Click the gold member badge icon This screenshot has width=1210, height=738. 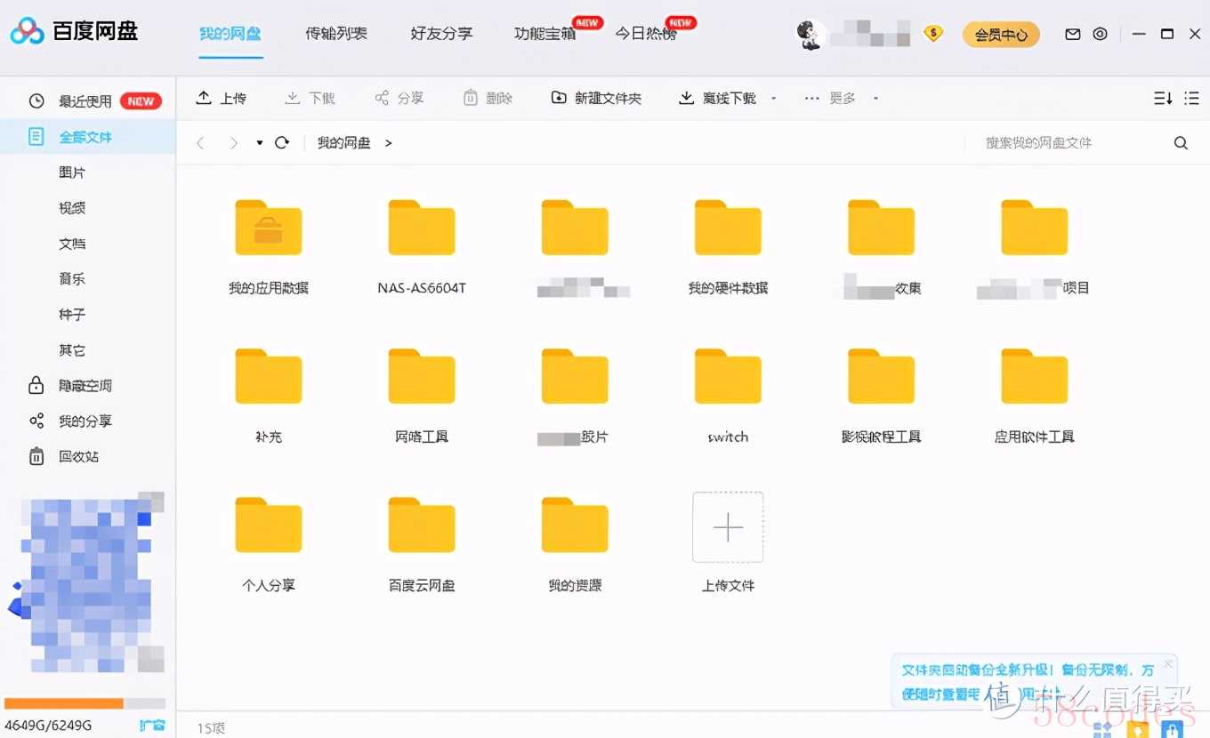pos(933,34)
